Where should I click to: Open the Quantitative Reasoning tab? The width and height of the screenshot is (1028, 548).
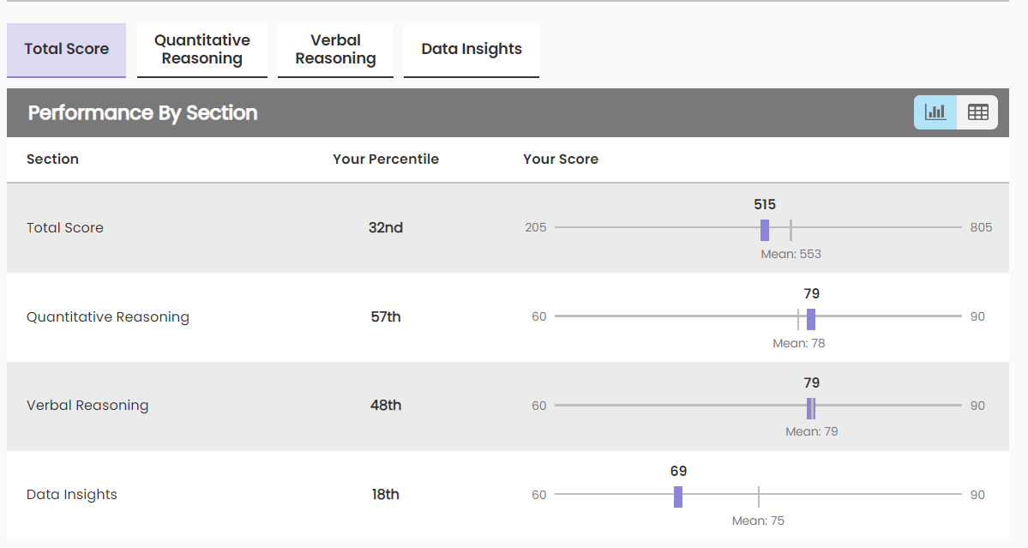(202, 50)
